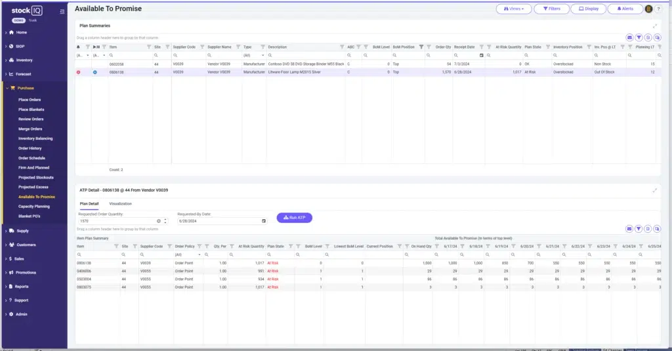This screenshot has height=351, width=672.
Task: Open the Views dropdown button
Action: coord(513,9)
